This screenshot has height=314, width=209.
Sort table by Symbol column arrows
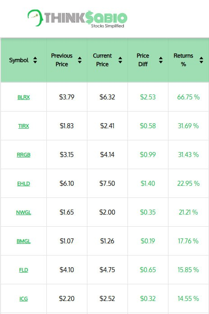(35, 60)
